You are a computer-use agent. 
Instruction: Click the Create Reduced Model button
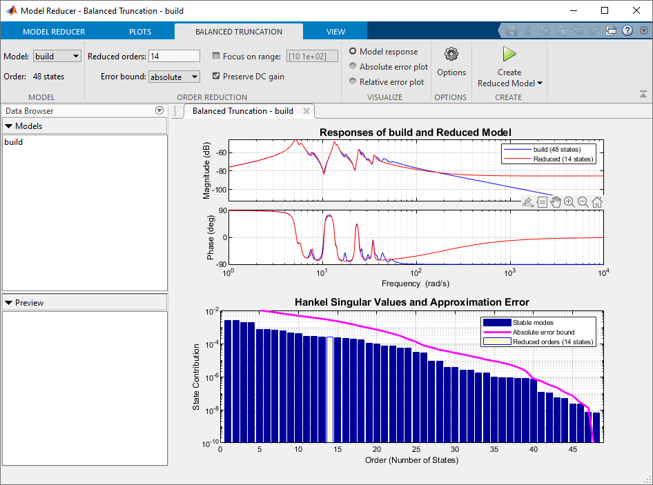(509, 66)
